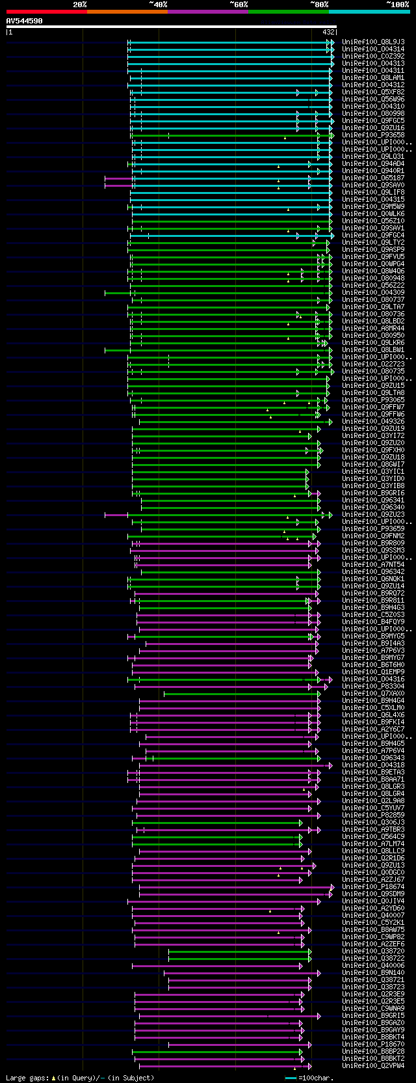The image size is (416, 1083).
Task: Select hit label UniRef100_Q9LIF8
Action: click(x=373, y=192)
